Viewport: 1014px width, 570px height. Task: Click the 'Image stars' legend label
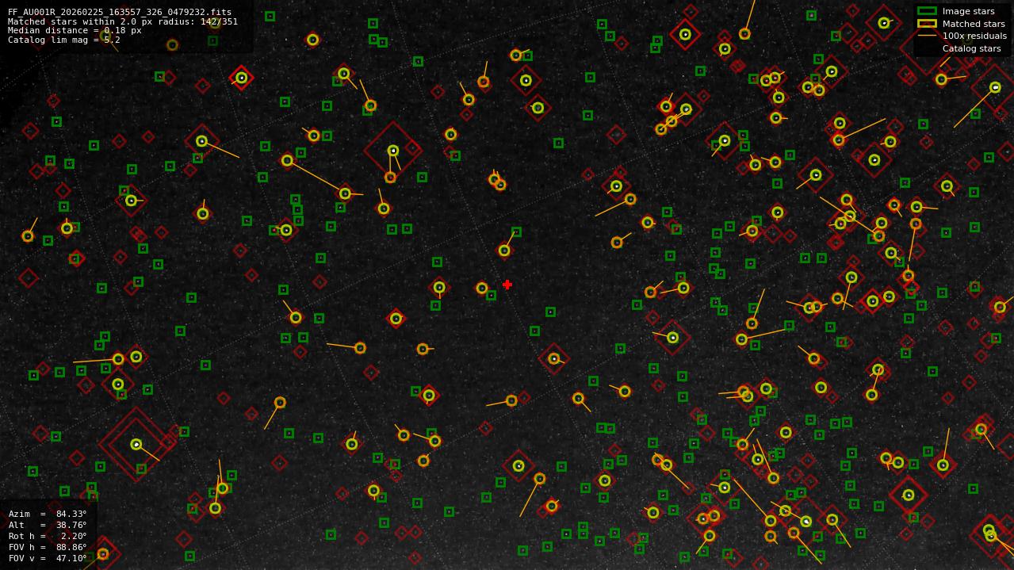968,12
